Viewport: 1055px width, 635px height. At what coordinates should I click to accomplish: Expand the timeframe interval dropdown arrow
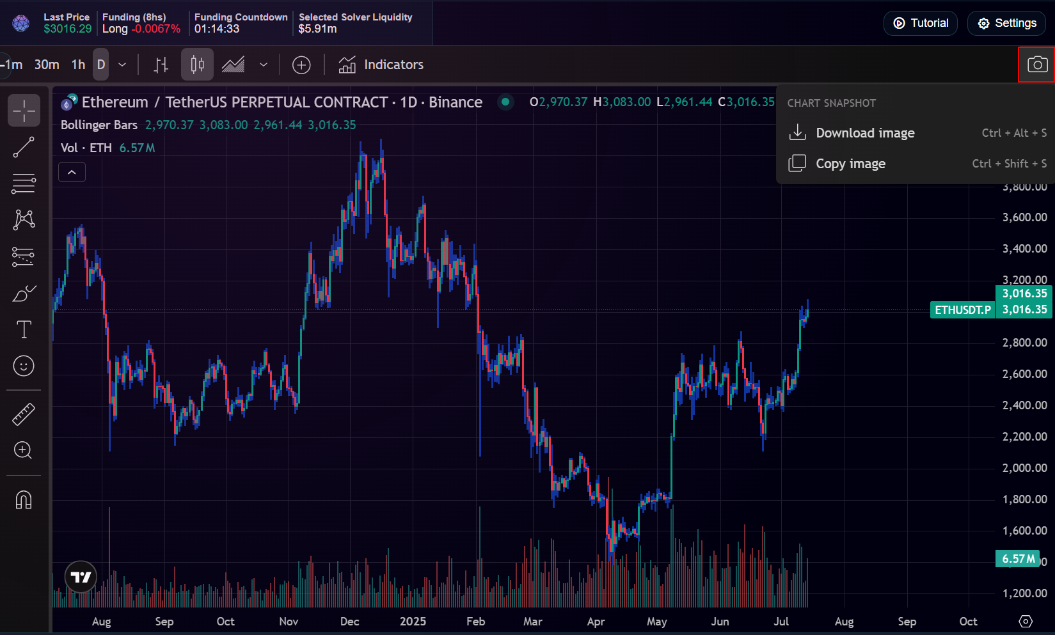(x=122, y=65)
